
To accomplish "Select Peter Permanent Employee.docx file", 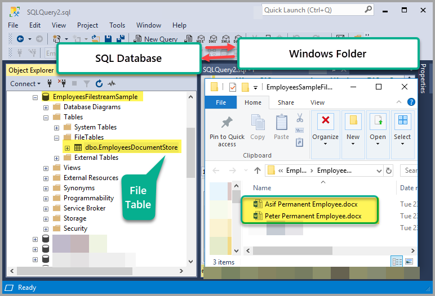I will pyautogui.click(x=313, y=216).
